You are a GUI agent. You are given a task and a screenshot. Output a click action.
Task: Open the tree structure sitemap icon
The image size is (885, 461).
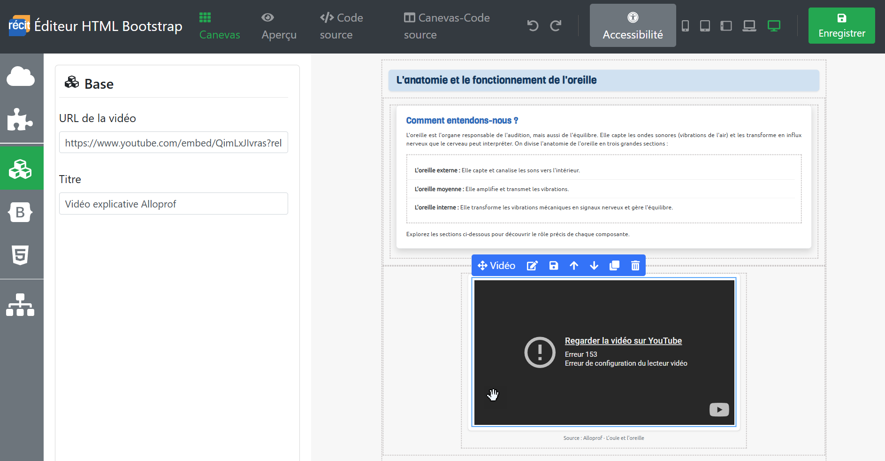point(21,305)
